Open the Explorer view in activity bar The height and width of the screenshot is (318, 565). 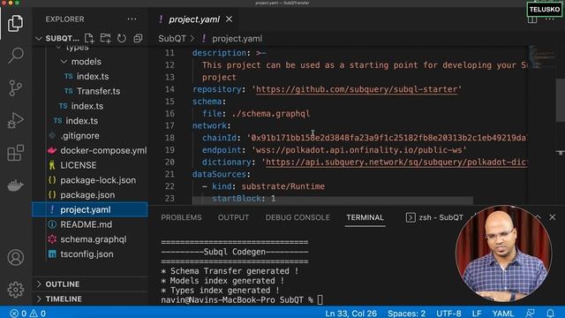[x=15, y=24]
